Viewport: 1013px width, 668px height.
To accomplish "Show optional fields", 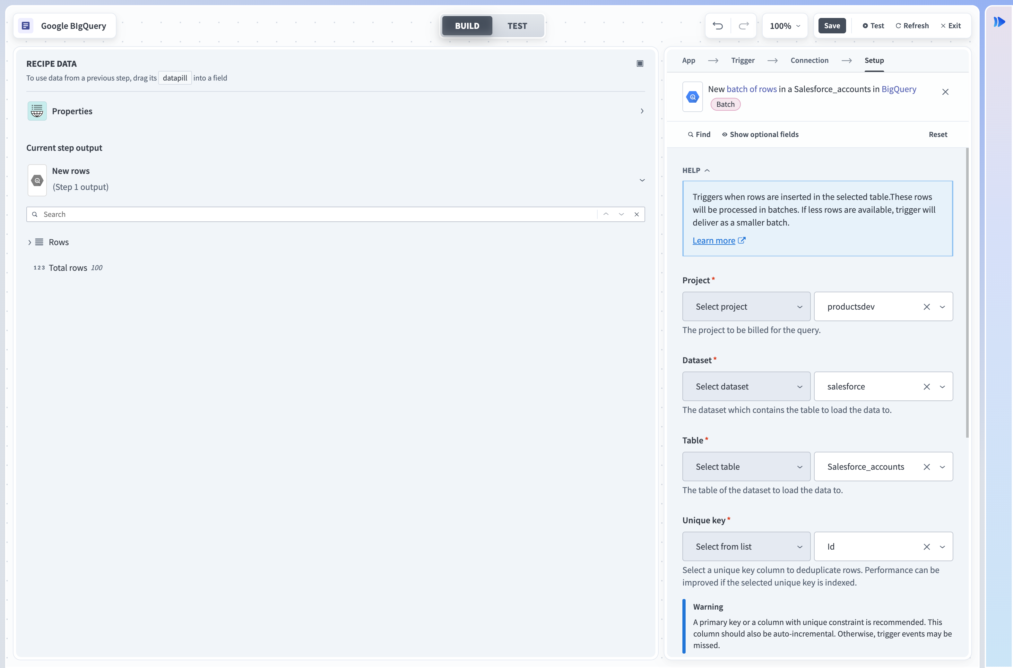I will tap(760, 135).
